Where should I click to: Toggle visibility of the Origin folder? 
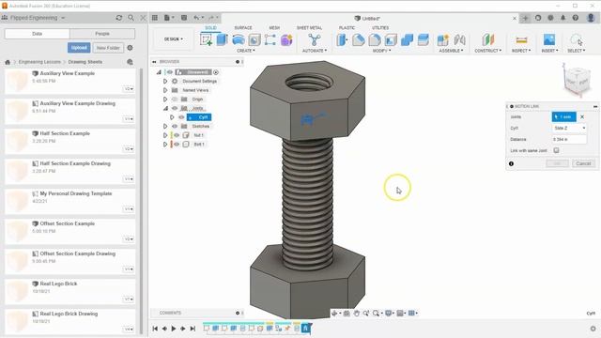coord(175,100)
